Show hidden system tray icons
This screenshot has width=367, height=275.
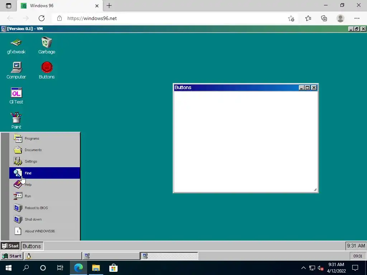coord(303,268)
